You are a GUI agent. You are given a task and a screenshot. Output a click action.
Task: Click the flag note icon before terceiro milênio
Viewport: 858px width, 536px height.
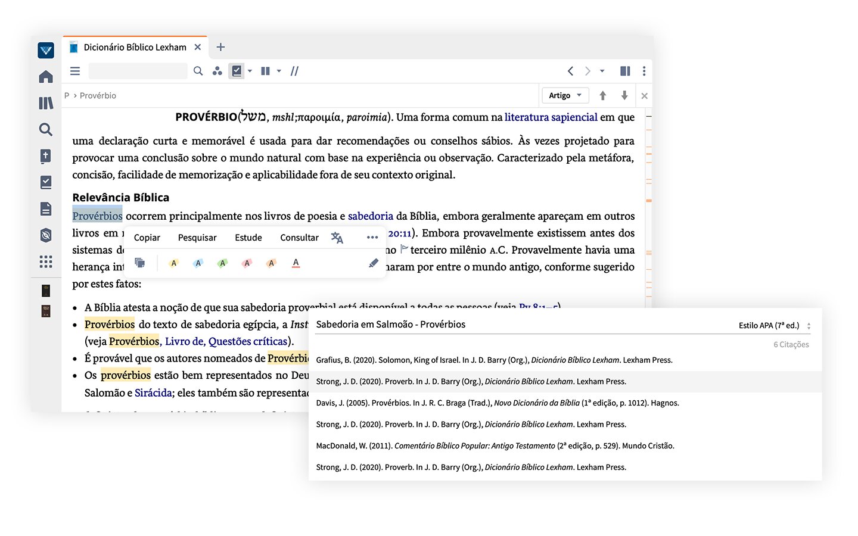(x=404, y=248)
